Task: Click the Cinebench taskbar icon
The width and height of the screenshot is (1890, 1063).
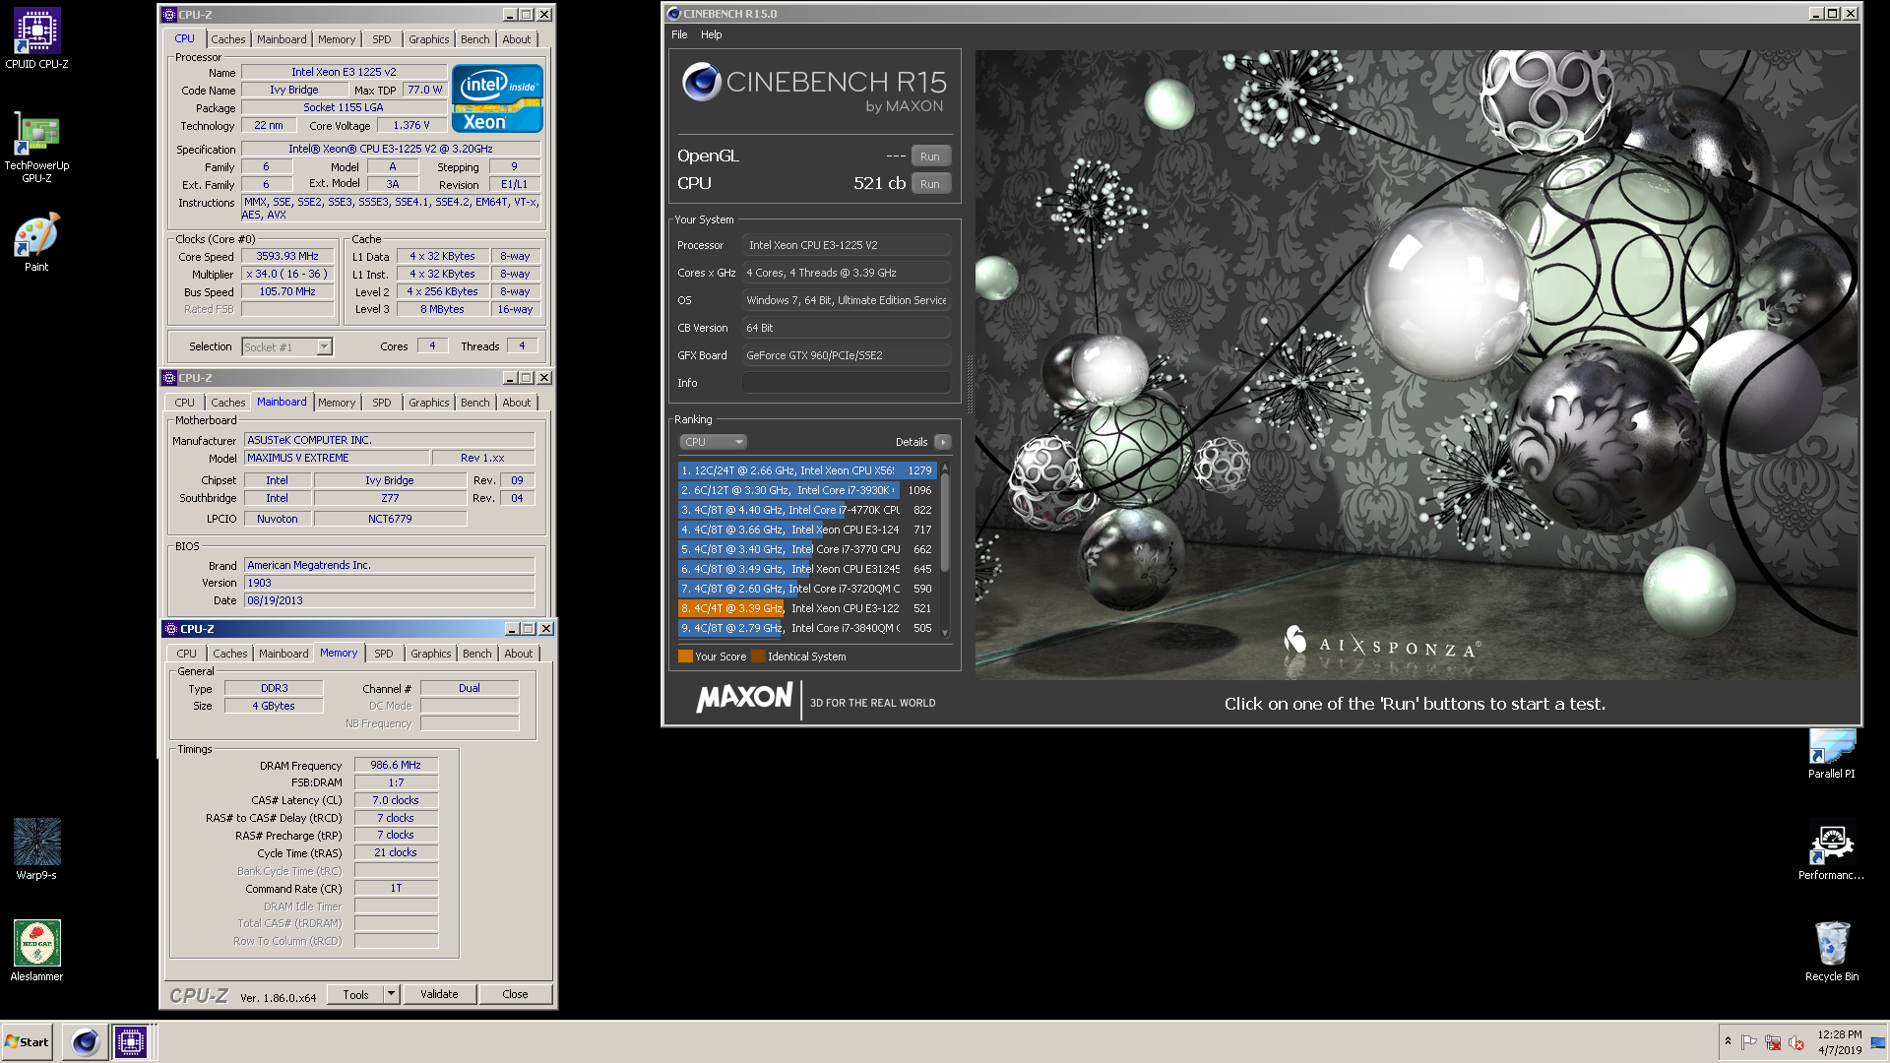Action: 86,1041
